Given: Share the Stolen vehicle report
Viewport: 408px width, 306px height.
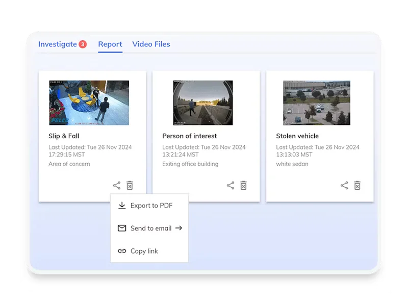Looking at the screenshot, I should coord(344,186).
